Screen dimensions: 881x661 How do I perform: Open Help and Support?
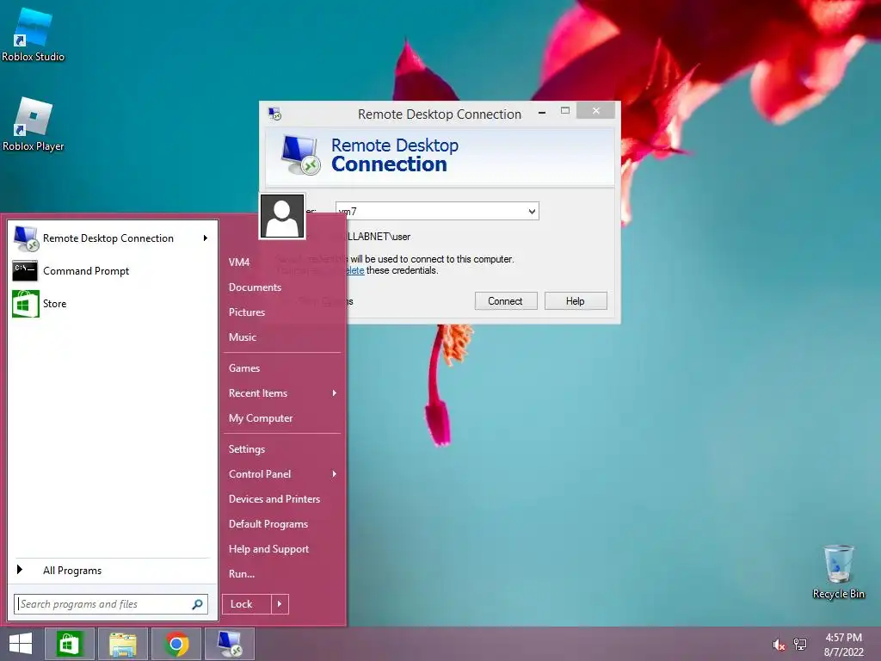268,549
